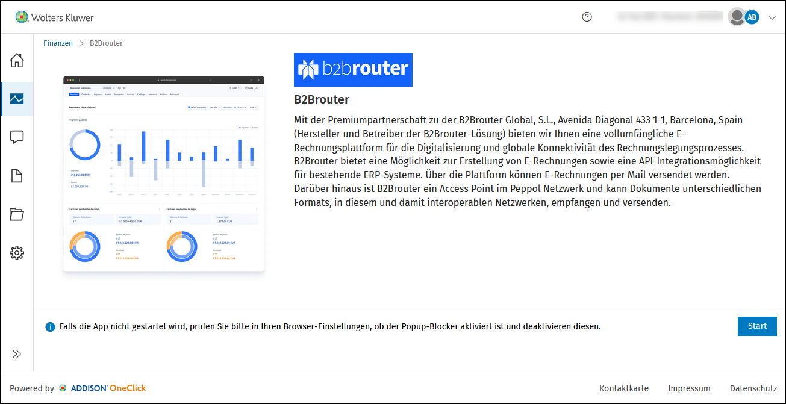Open the Kontaktkarte footer link
The height and width of the screenshot is (404, 786).
pyautogui.click(x=624, y=388)
